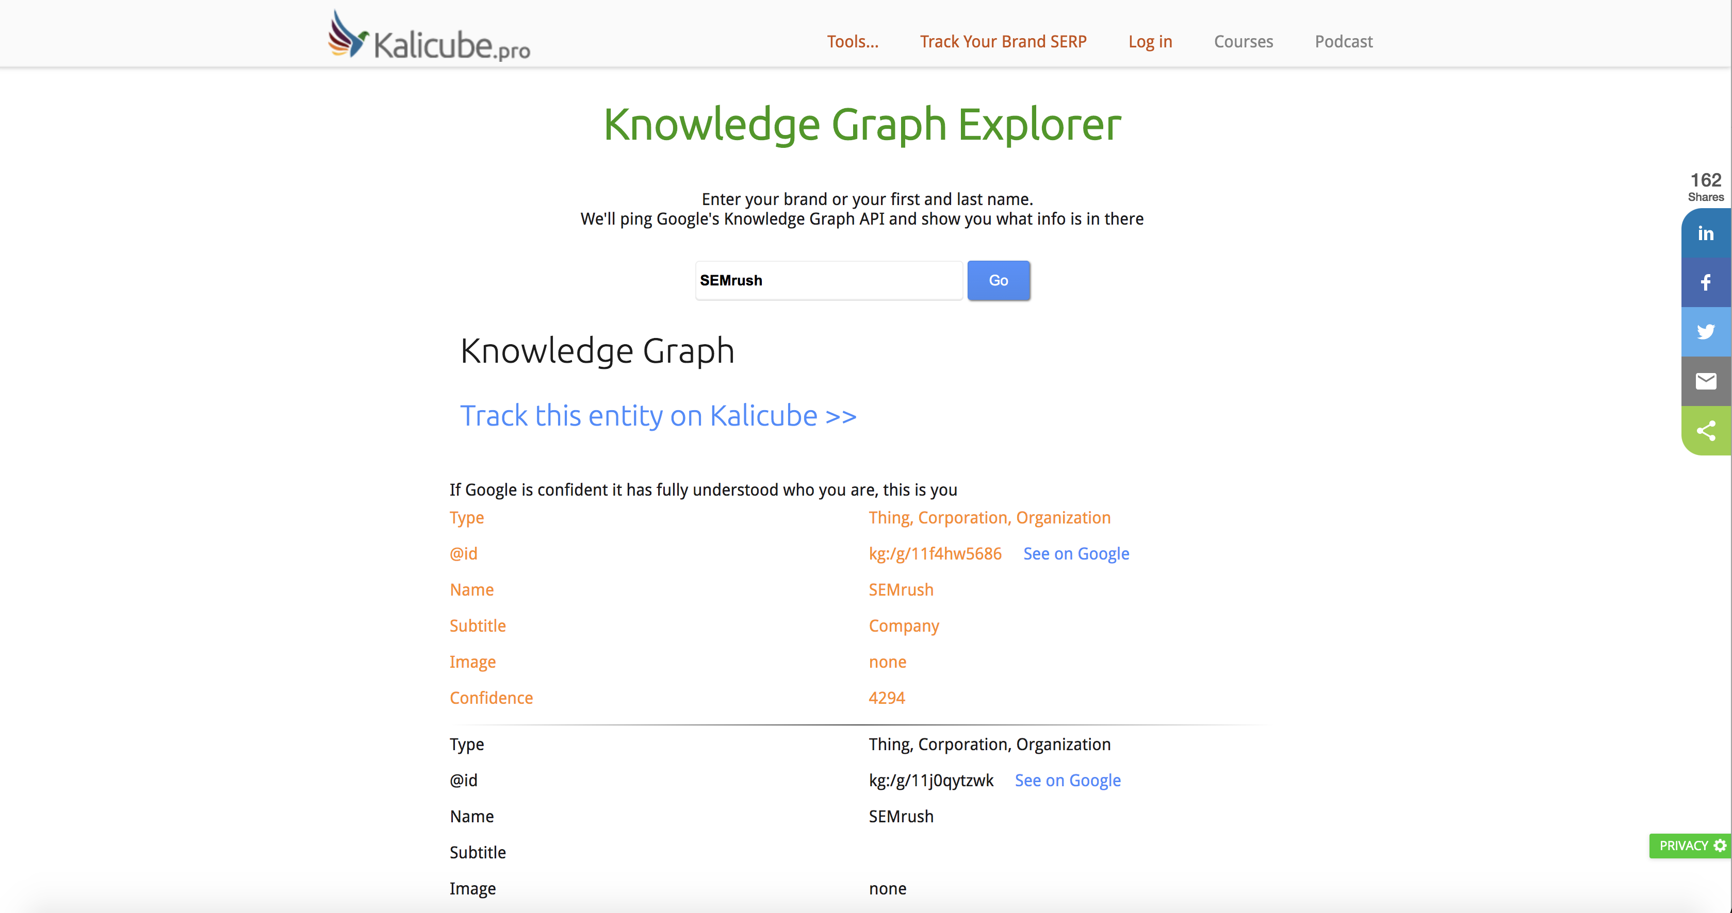Select the orange Subtitle value Company
1732x913 pixels.
click(904, 626)
